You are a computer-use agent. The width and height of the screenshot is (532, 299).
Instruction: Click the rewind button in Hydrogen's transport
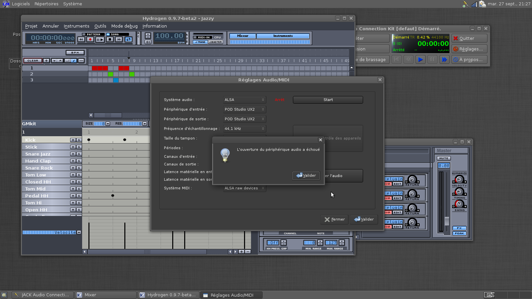81,40
